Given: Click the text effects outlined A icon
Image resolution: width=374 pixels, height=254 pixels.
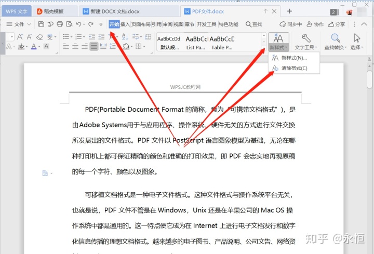Looking at the screenshot, I should tap(9, 46).
